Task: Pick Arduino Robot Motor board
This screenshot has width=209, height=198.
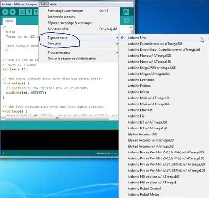Action: pos(164,194)
